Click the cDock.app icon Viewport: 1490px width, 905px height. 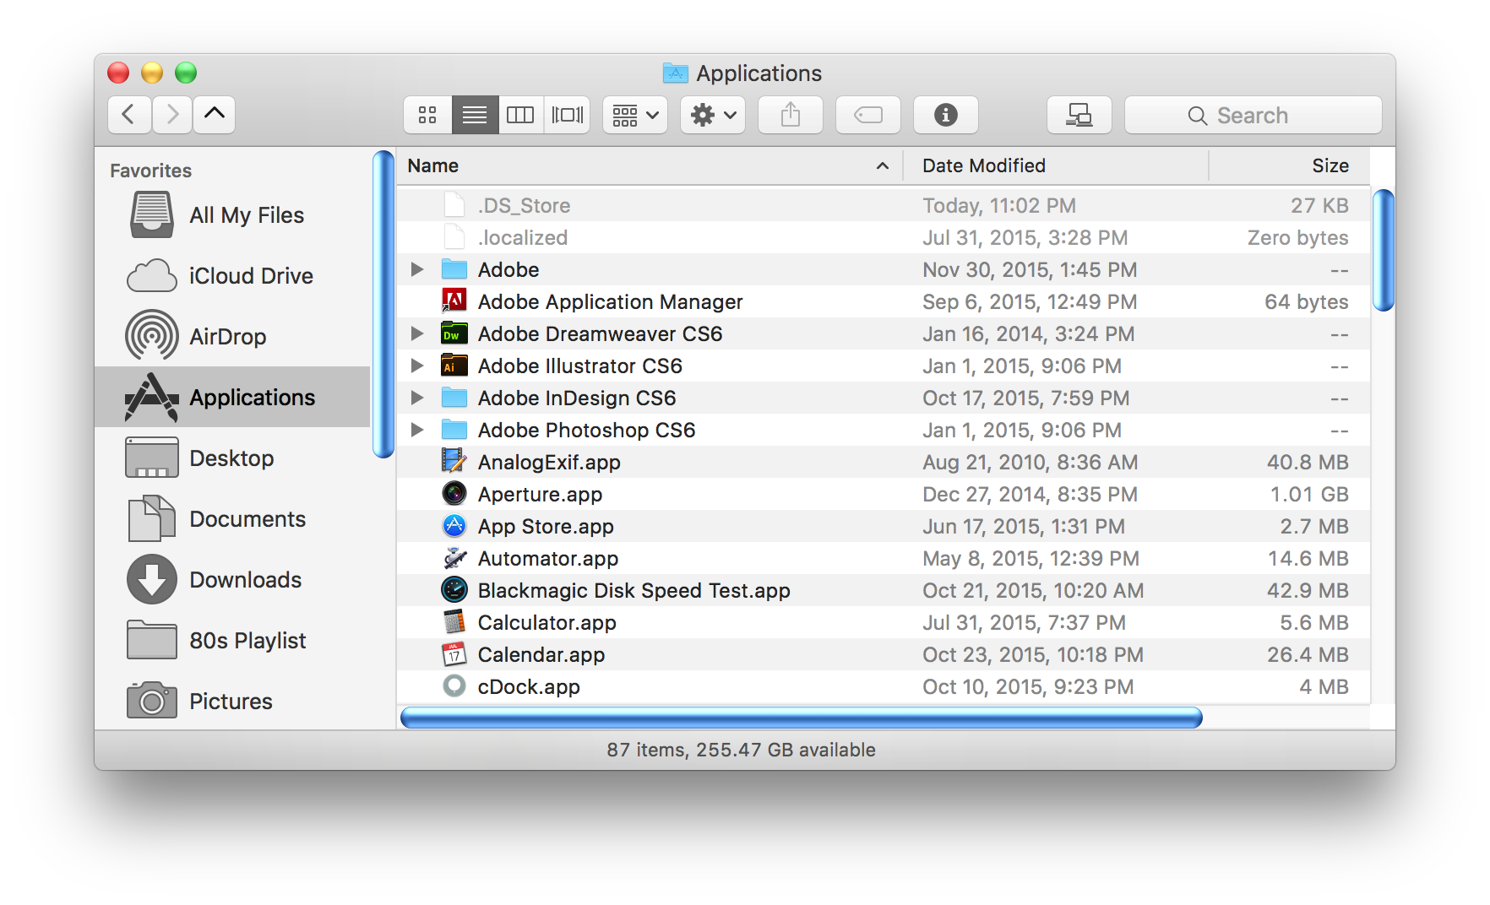[454, 686]
